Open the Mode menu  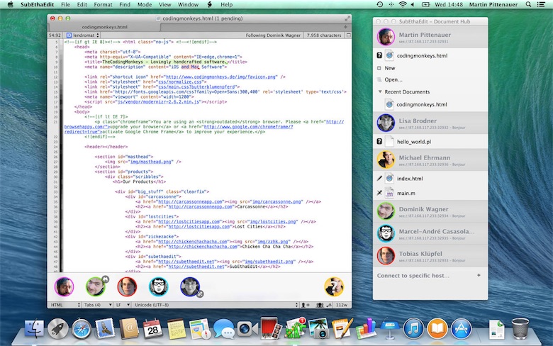pos(144,4)
